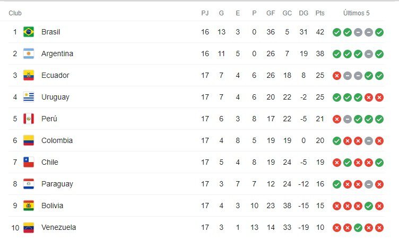Image resolution: width=399 pixels, height=250 pixels.
Task: Click the DG column header
Action: [303, 13]
